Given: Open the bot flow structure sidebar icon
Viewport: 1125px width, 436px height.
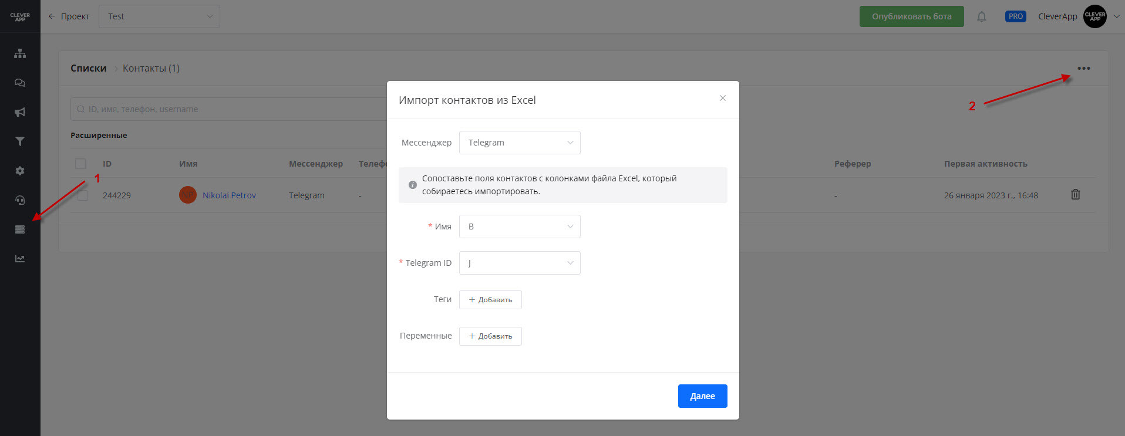Looking at the screenshot, I should (20, 53).
